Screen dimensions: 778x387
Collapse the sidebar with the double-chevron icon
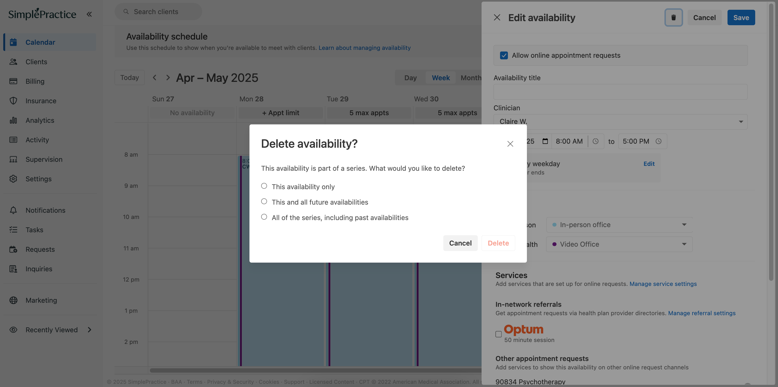click(x=89, y=14)
